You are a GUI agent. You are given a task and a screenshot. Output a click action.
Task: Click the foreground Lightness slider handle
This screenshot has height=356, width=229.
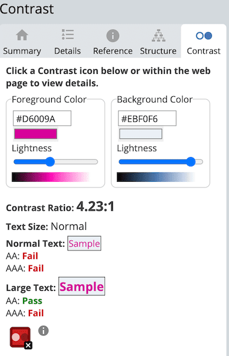[x=50, y=162]
